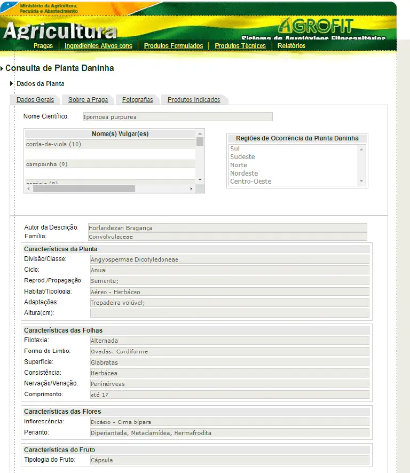410x473 pixels.
Task: Open the Pragas menu
Action: 43,46
